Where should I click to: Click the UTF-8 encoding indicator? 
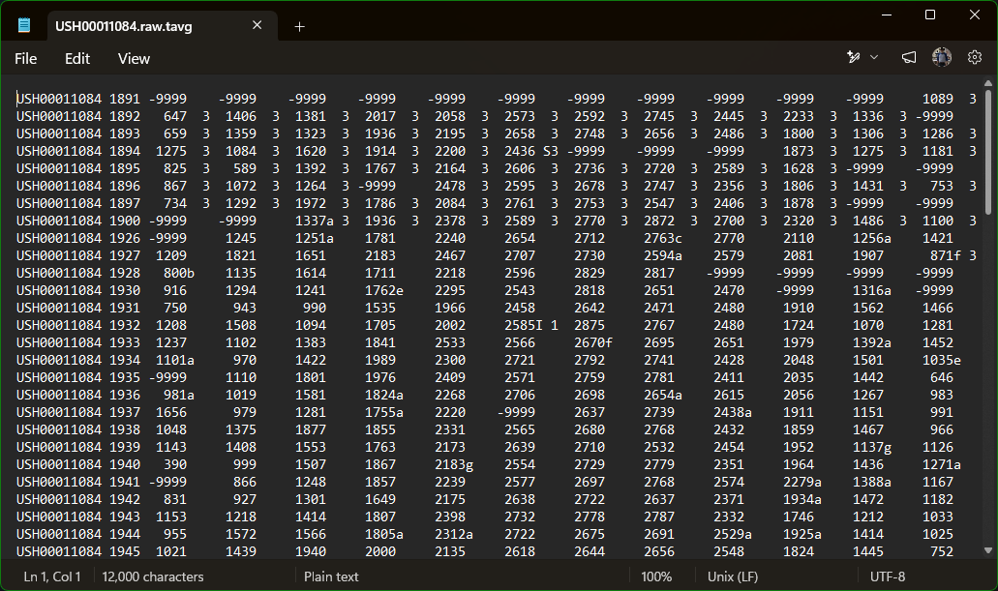(888, 576)
